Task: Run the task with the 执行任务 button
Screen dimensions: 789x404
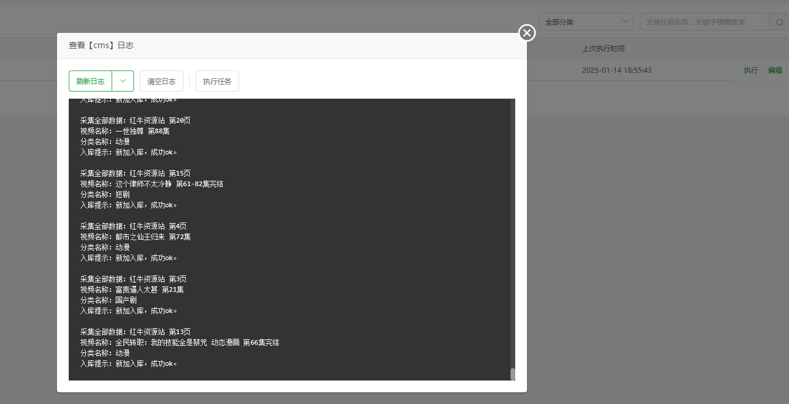Action: point(217,81)
